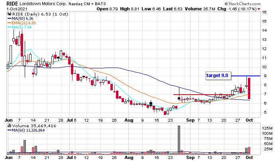The height and width of the screenshot is (161, 279).
Task: Click the Oct date label under the price chart
Action: click(x=249, y=120)
